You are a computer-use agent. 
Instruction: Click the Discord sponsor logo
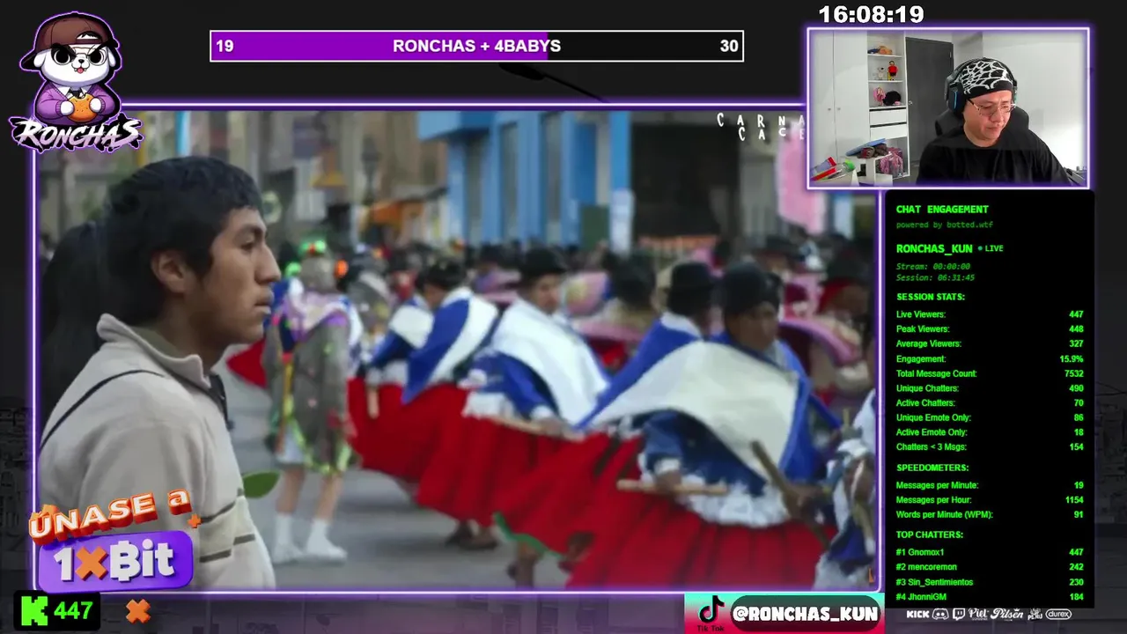pos(940,615)
